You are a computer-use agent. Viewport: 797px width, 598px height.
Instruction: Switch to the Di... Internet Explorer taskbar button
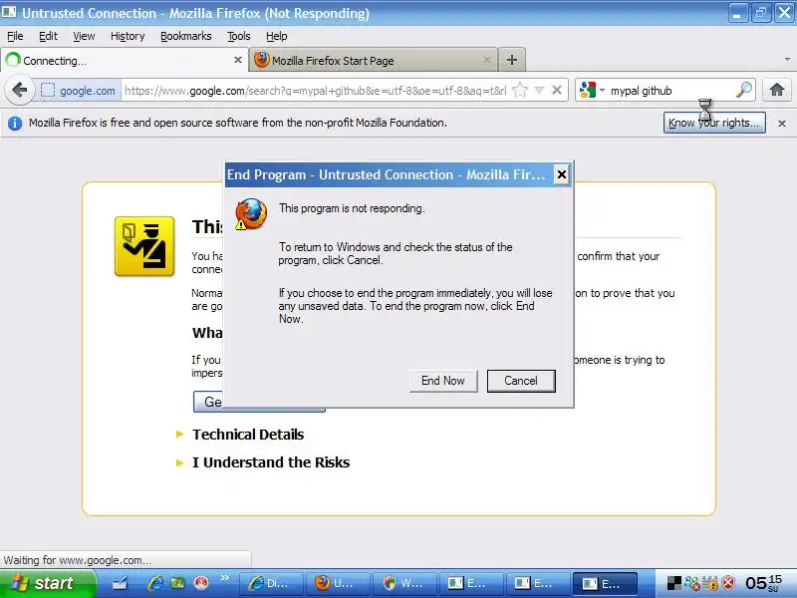click(x=271, y=583)
